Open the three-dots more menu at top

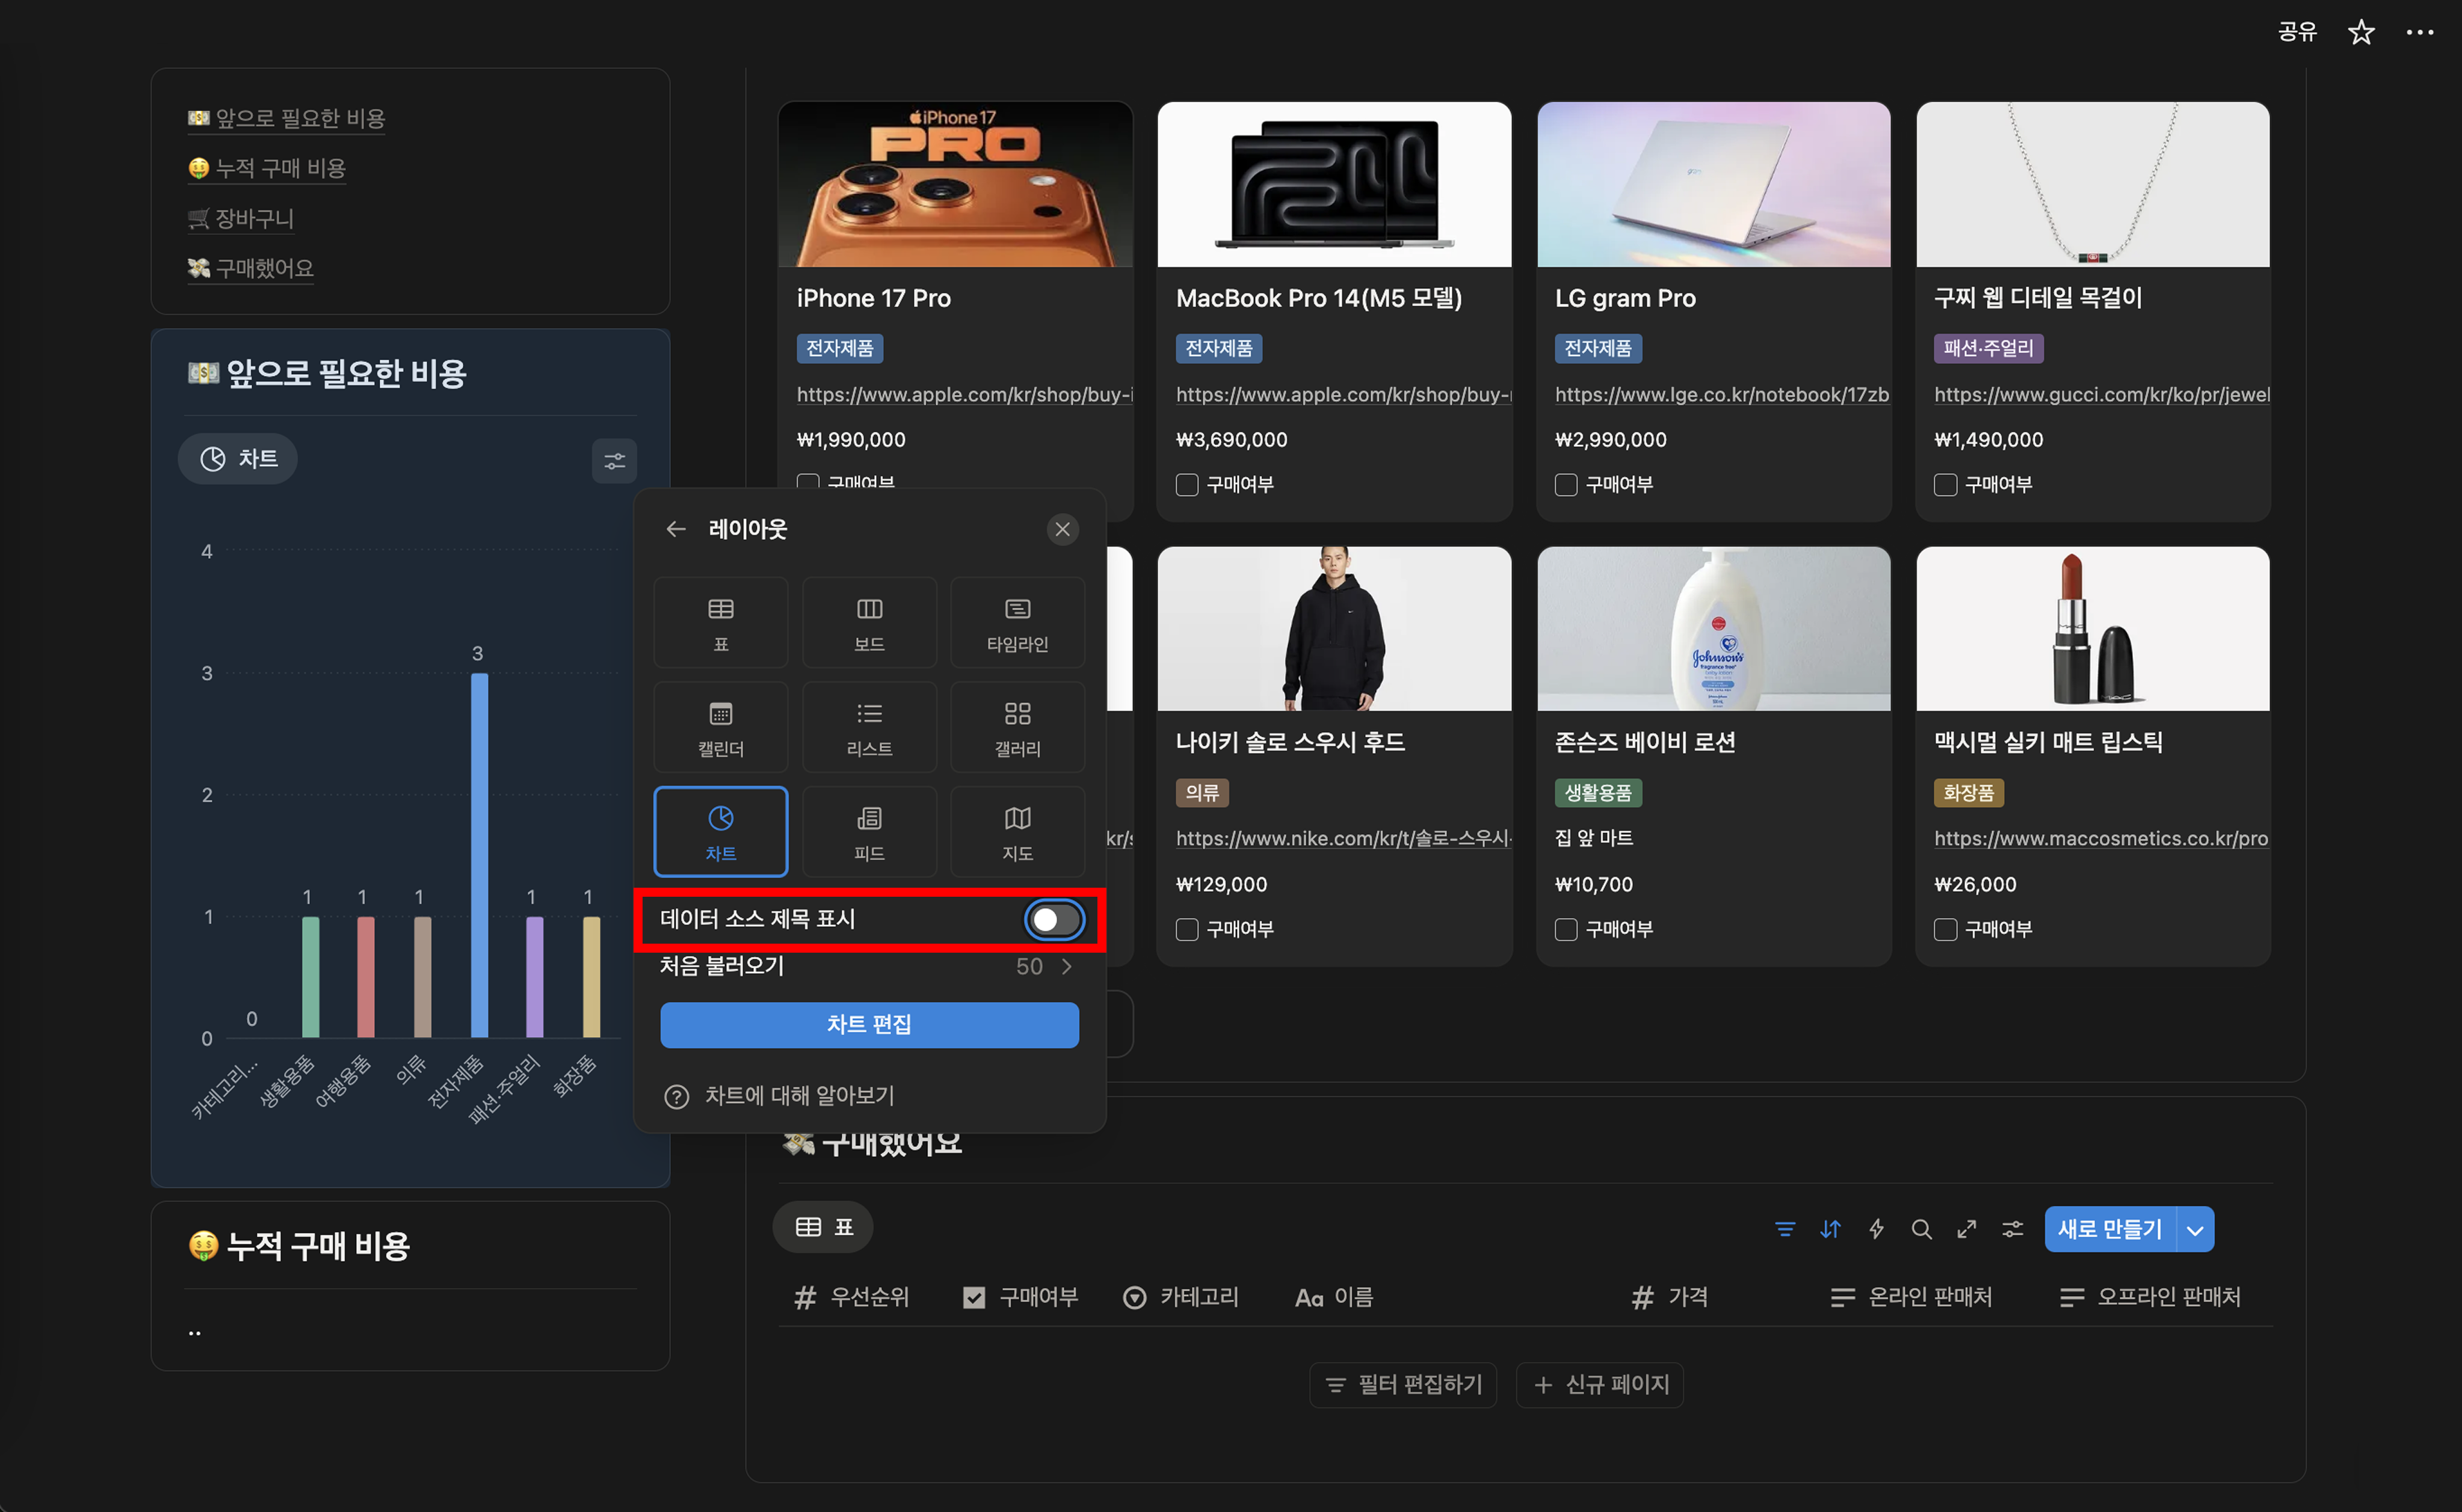click(x=2419, y=32)
